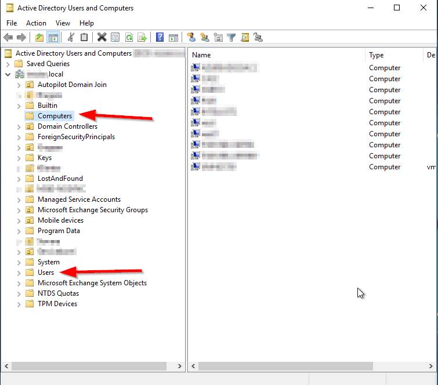Open the Help menu
Image resolution: width=438 pixels, height=385 pixels.
86,23
